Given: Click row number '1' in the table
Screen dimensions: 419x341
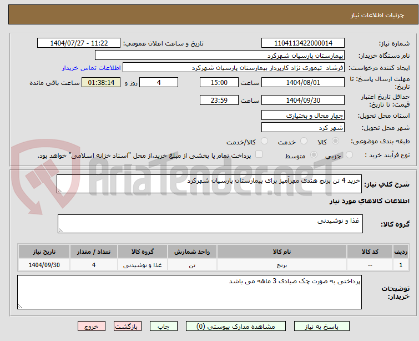Looking at the screenshot, I should click(401, 265).
